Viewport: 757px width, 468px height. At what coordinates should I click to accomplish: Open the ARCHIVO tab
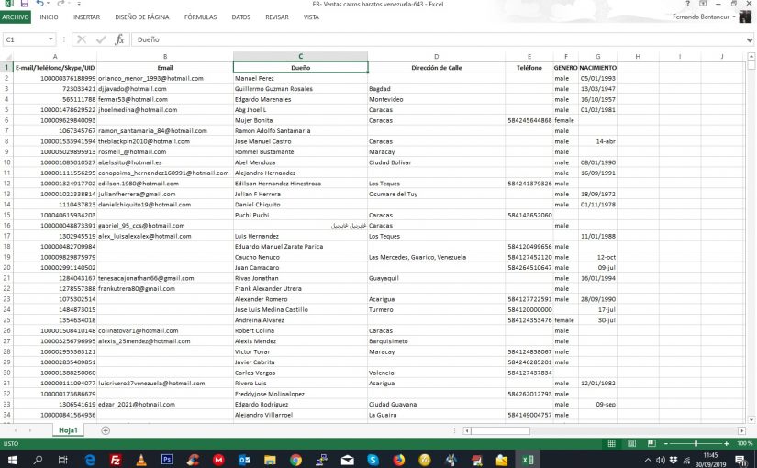(x=16, y=17)
